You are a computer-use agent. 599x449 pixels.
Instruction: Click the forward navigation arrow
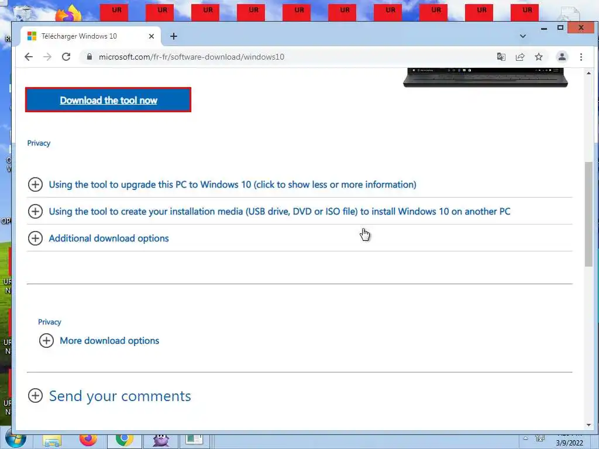(47, 57)
